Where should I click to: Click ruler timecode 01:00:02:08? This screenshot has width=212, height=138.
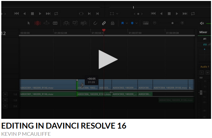(60, 33)
